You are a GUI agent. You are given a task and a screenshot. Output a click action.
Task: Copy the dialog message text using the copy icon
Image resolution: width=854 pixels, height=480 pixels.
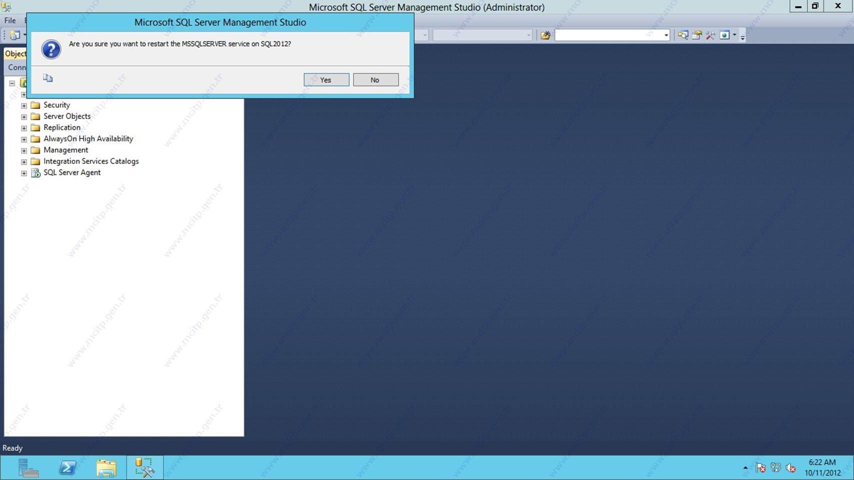point(48,78)
